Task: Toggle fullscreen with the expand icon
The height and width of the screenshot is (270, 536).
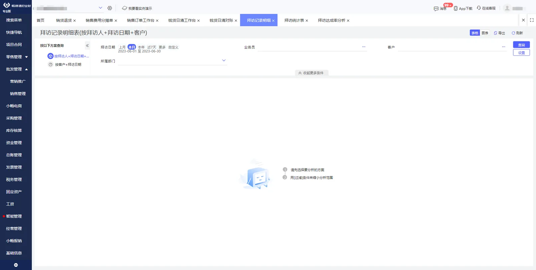Action: (532, 20)
